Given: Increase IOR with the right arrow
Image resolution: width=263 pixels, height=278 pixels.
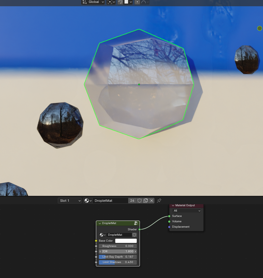Looking at the screenshot, I should pos(136,252).
